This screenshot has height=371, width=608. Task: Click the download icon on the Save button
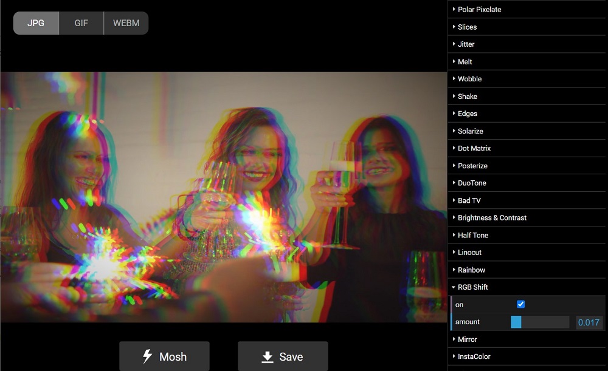[266, 357]
